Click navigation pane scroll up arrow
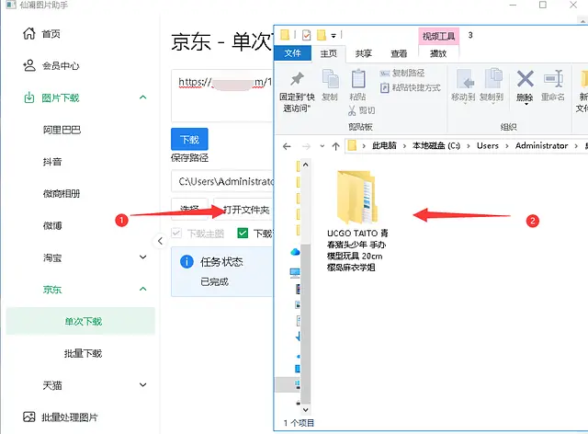 305,165
